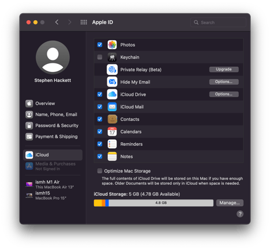Viewport: 270px width, 250px height.
Task: Click the Overview Apple logo icon
Action: coord(29,104)
